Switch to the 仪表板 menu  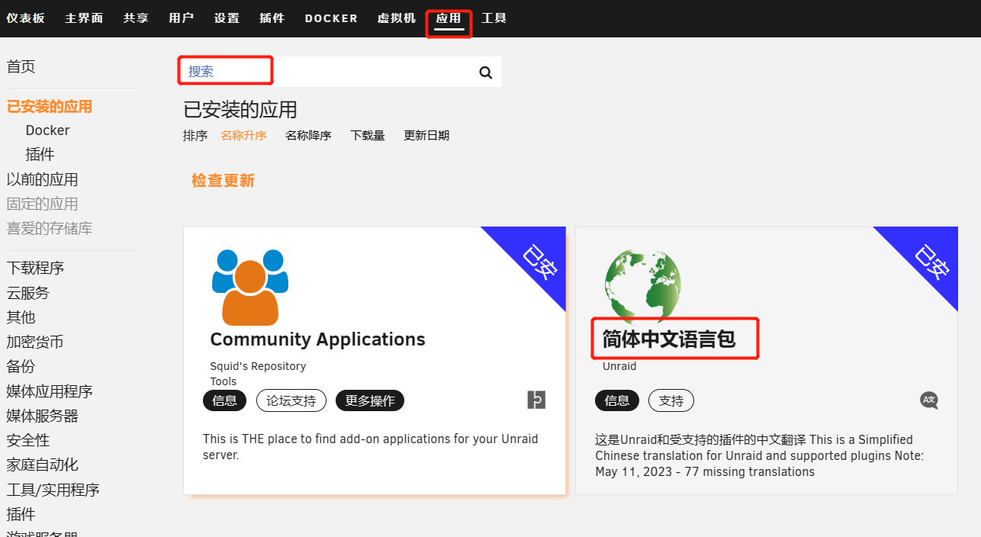(26, 18)
